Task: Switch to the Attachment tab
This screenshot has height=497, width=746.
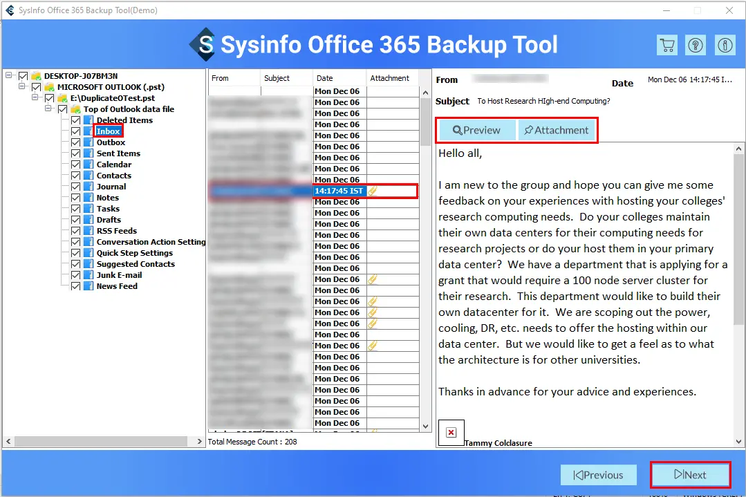Action: 556,131
